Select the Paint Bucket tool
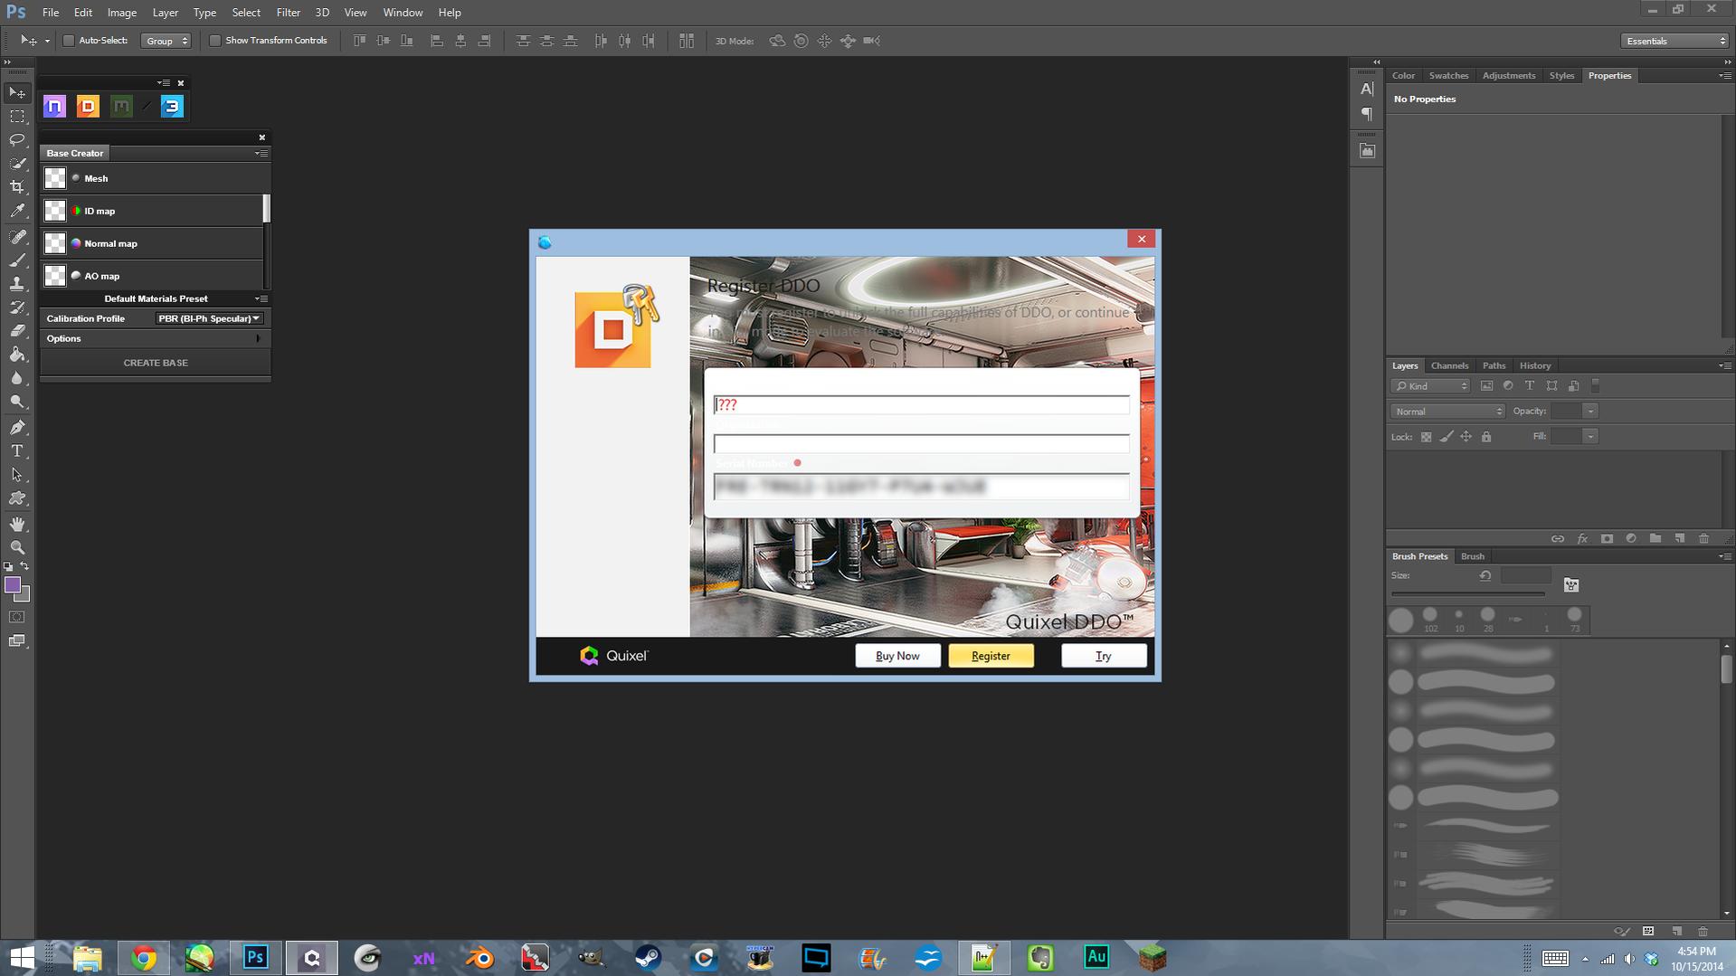This screenshot has width=1736, height=976. pyautogui.click(x=17, y=355)
